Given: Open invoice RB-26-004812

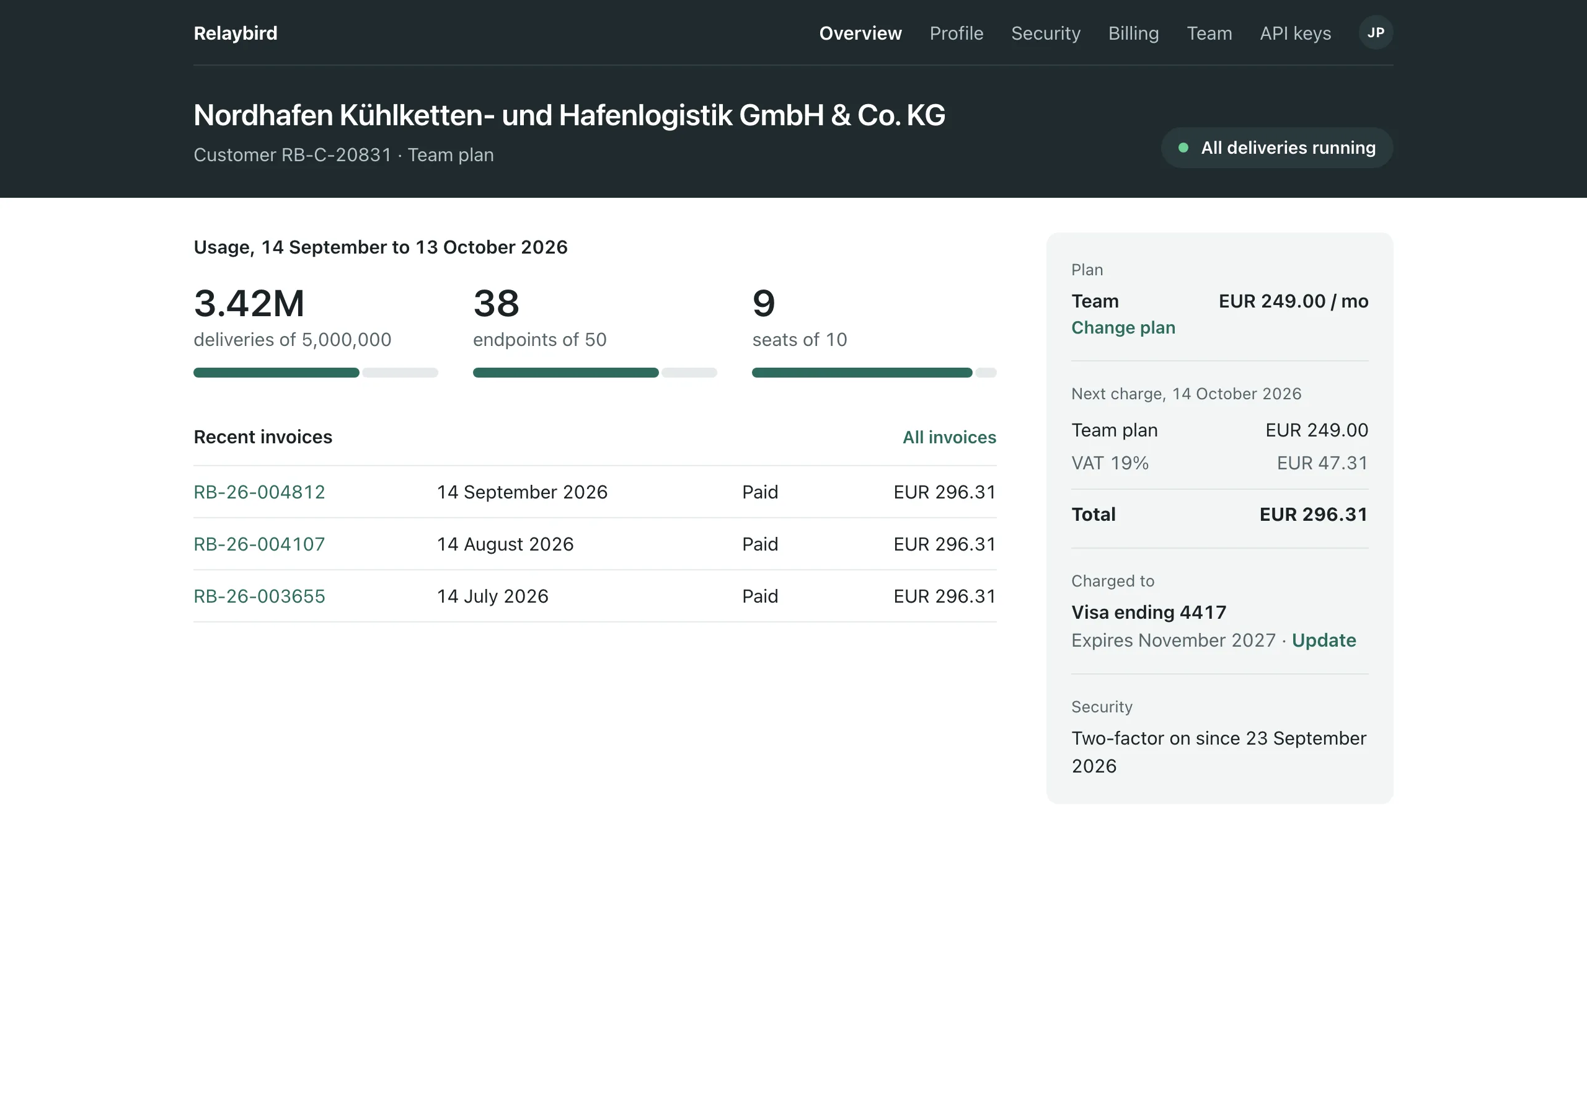Looking at the screenshot, I should point(259,492).
